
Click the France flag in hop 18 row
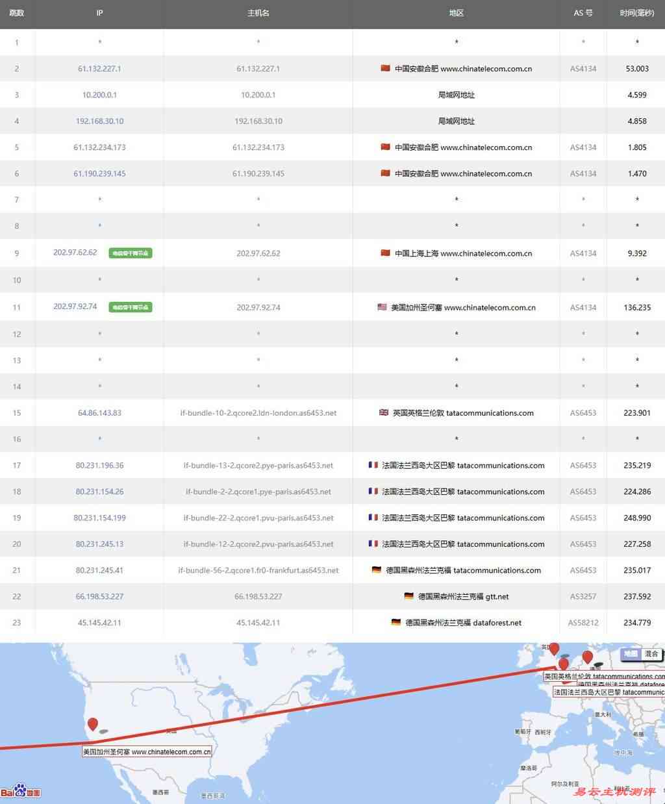(373, 491)
